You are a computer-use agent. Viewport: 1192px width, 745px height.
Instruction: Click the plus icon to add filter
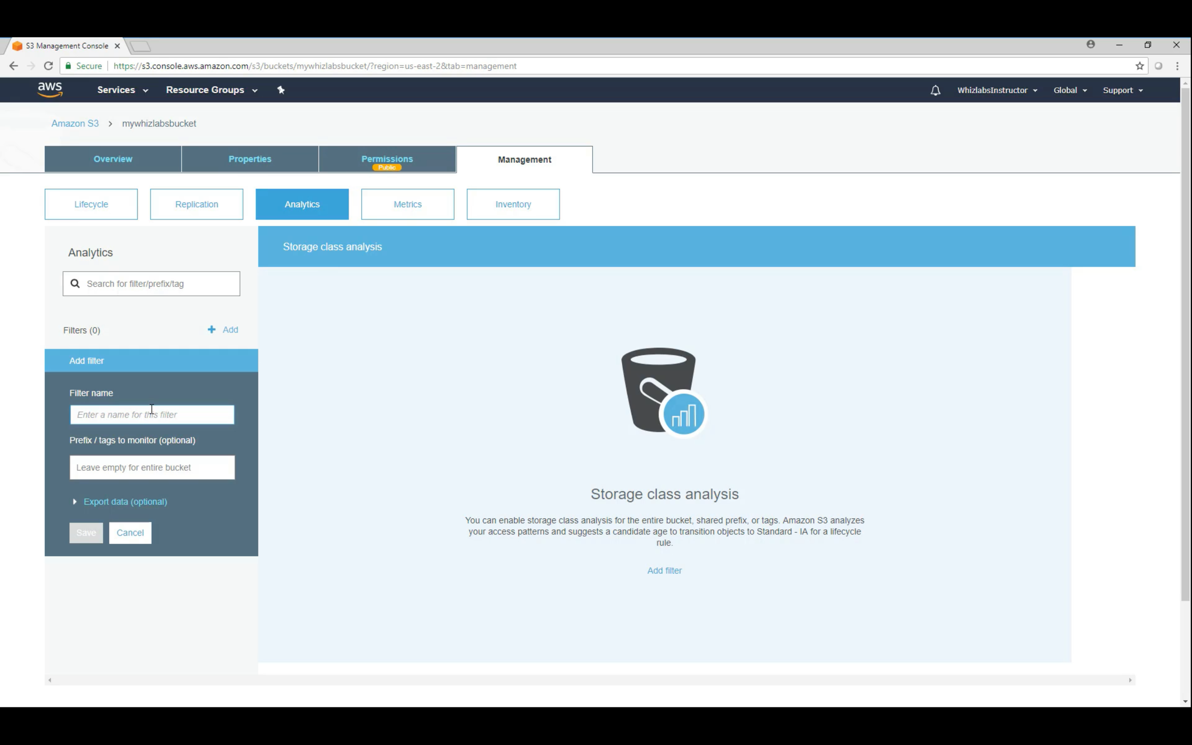point(212,330)
